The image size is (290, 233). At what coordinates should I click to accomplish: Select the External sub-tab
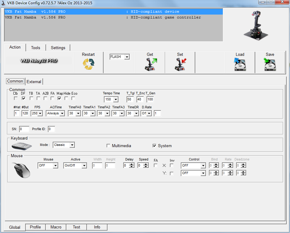click(x=34, y=82)
